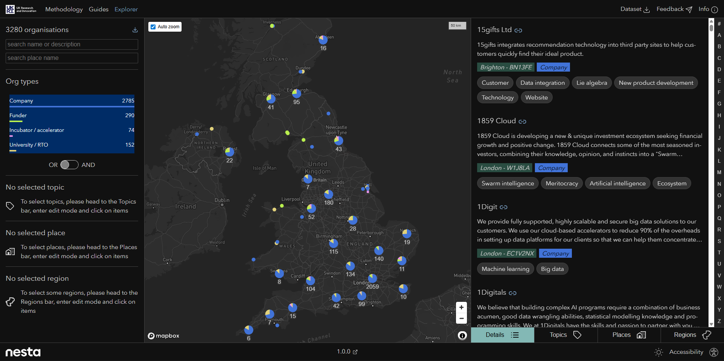
Task: Open the Methodology menu item
Action: 64,9
